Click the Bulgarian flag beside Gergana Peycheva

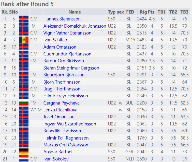tap(24, 103)
